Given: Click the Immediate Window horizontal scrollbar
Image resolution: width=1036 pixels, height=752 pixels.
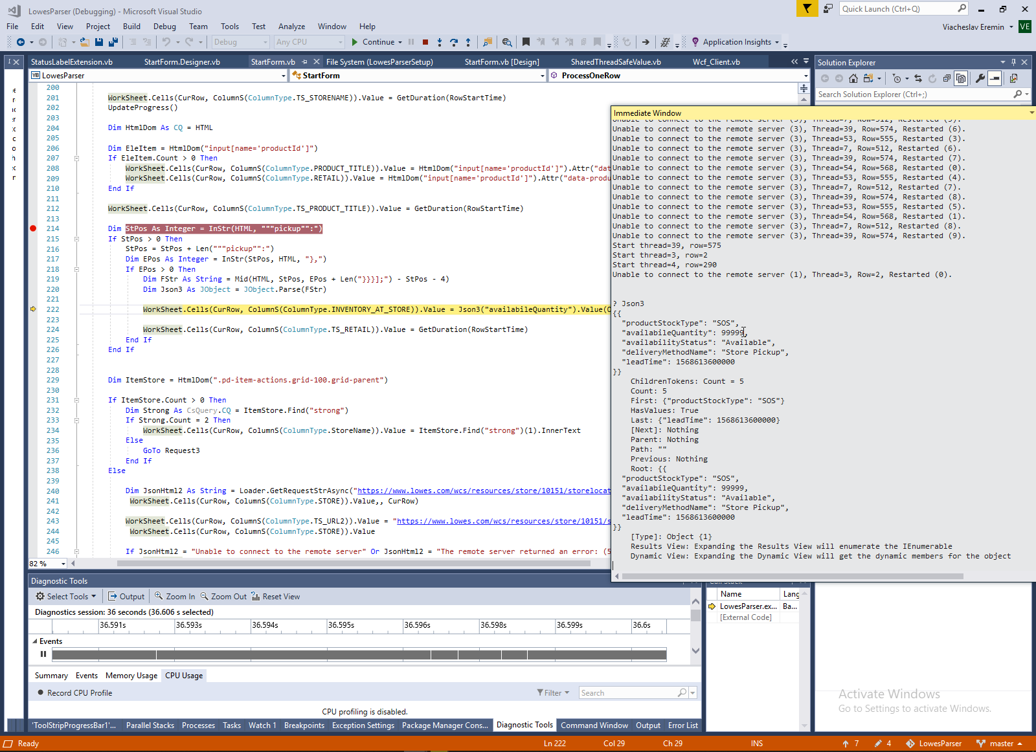Looking at the screenshot, I should point(793,576).
